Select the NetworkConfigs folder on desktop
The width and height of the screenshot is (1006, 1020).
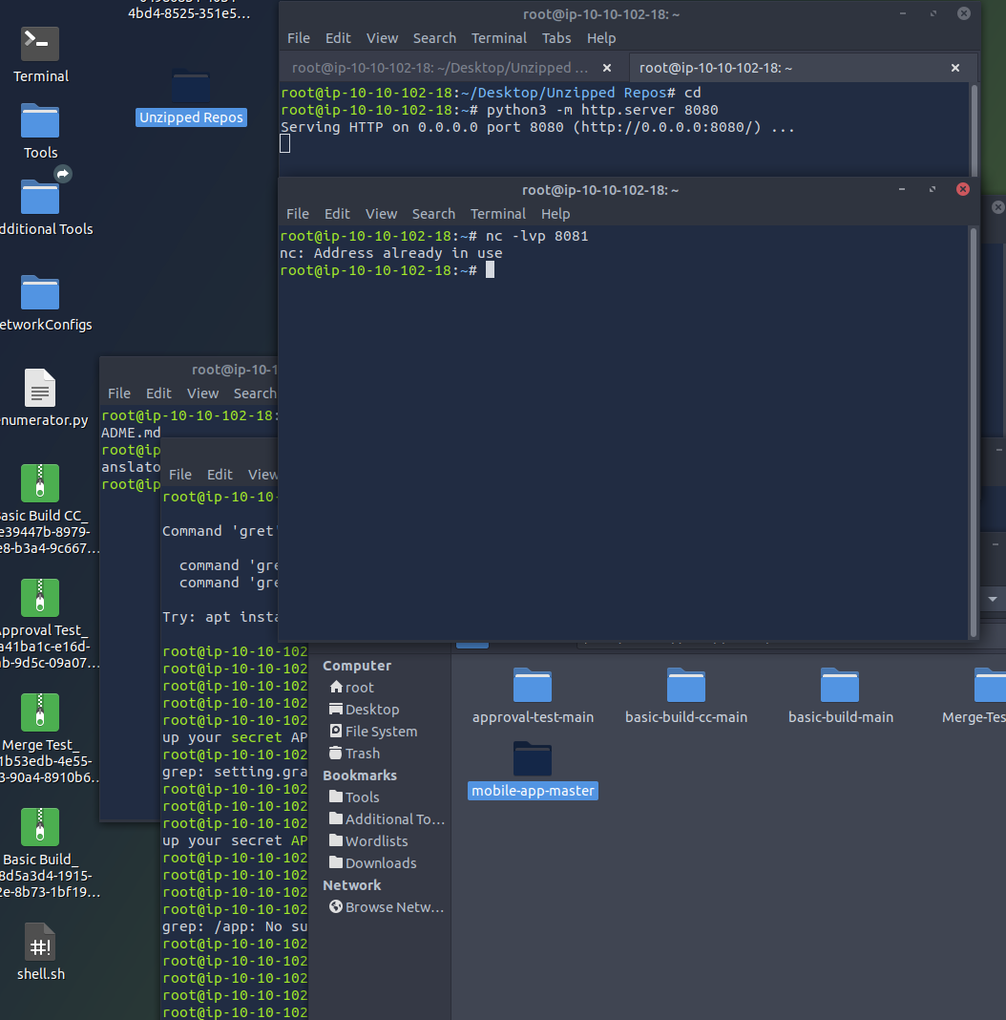click(40, 293)
